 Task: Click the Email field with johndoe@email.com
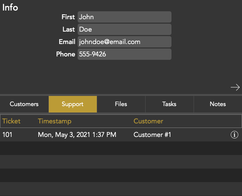(x=124, y=42)
